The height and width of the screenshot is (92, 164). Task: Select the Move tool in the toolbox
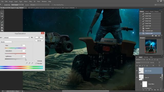tap(2, 14)
